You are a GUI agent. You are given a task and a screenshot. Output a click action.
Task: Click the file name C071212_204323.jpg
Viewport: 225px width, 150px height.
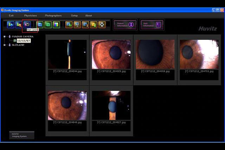point(111,71)
